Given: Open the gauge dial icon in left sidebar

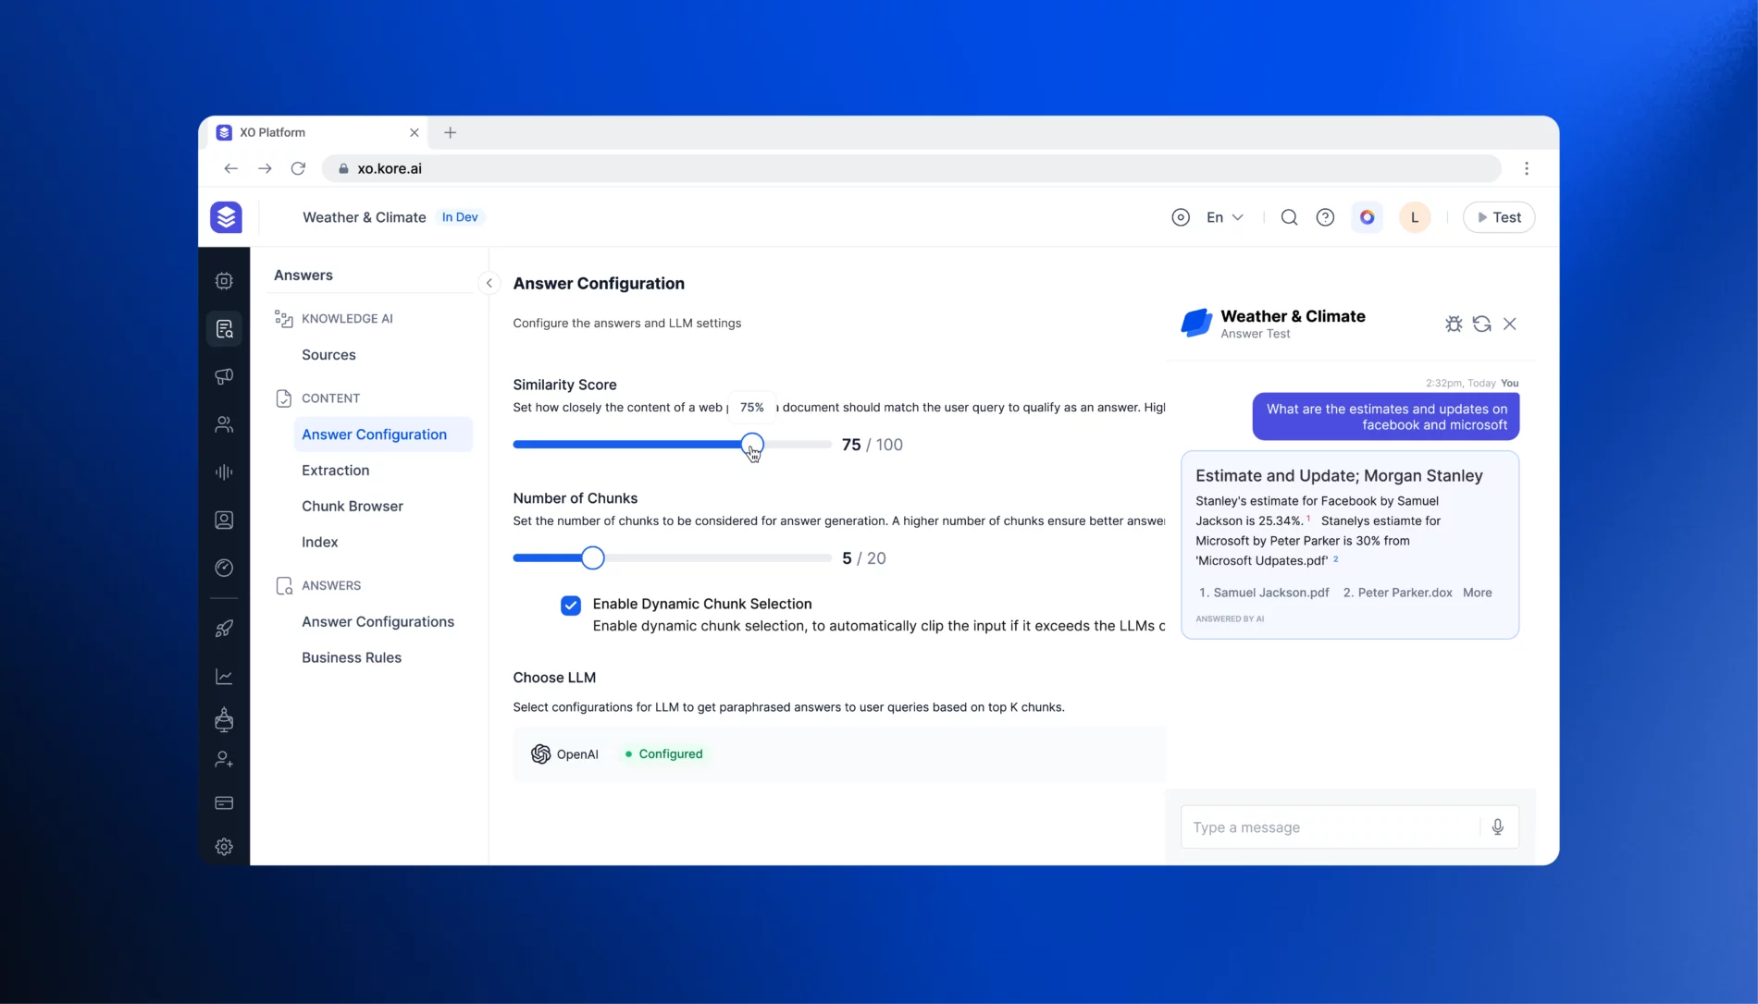Looking at the screenshot, I should click(x=224, y=568).
